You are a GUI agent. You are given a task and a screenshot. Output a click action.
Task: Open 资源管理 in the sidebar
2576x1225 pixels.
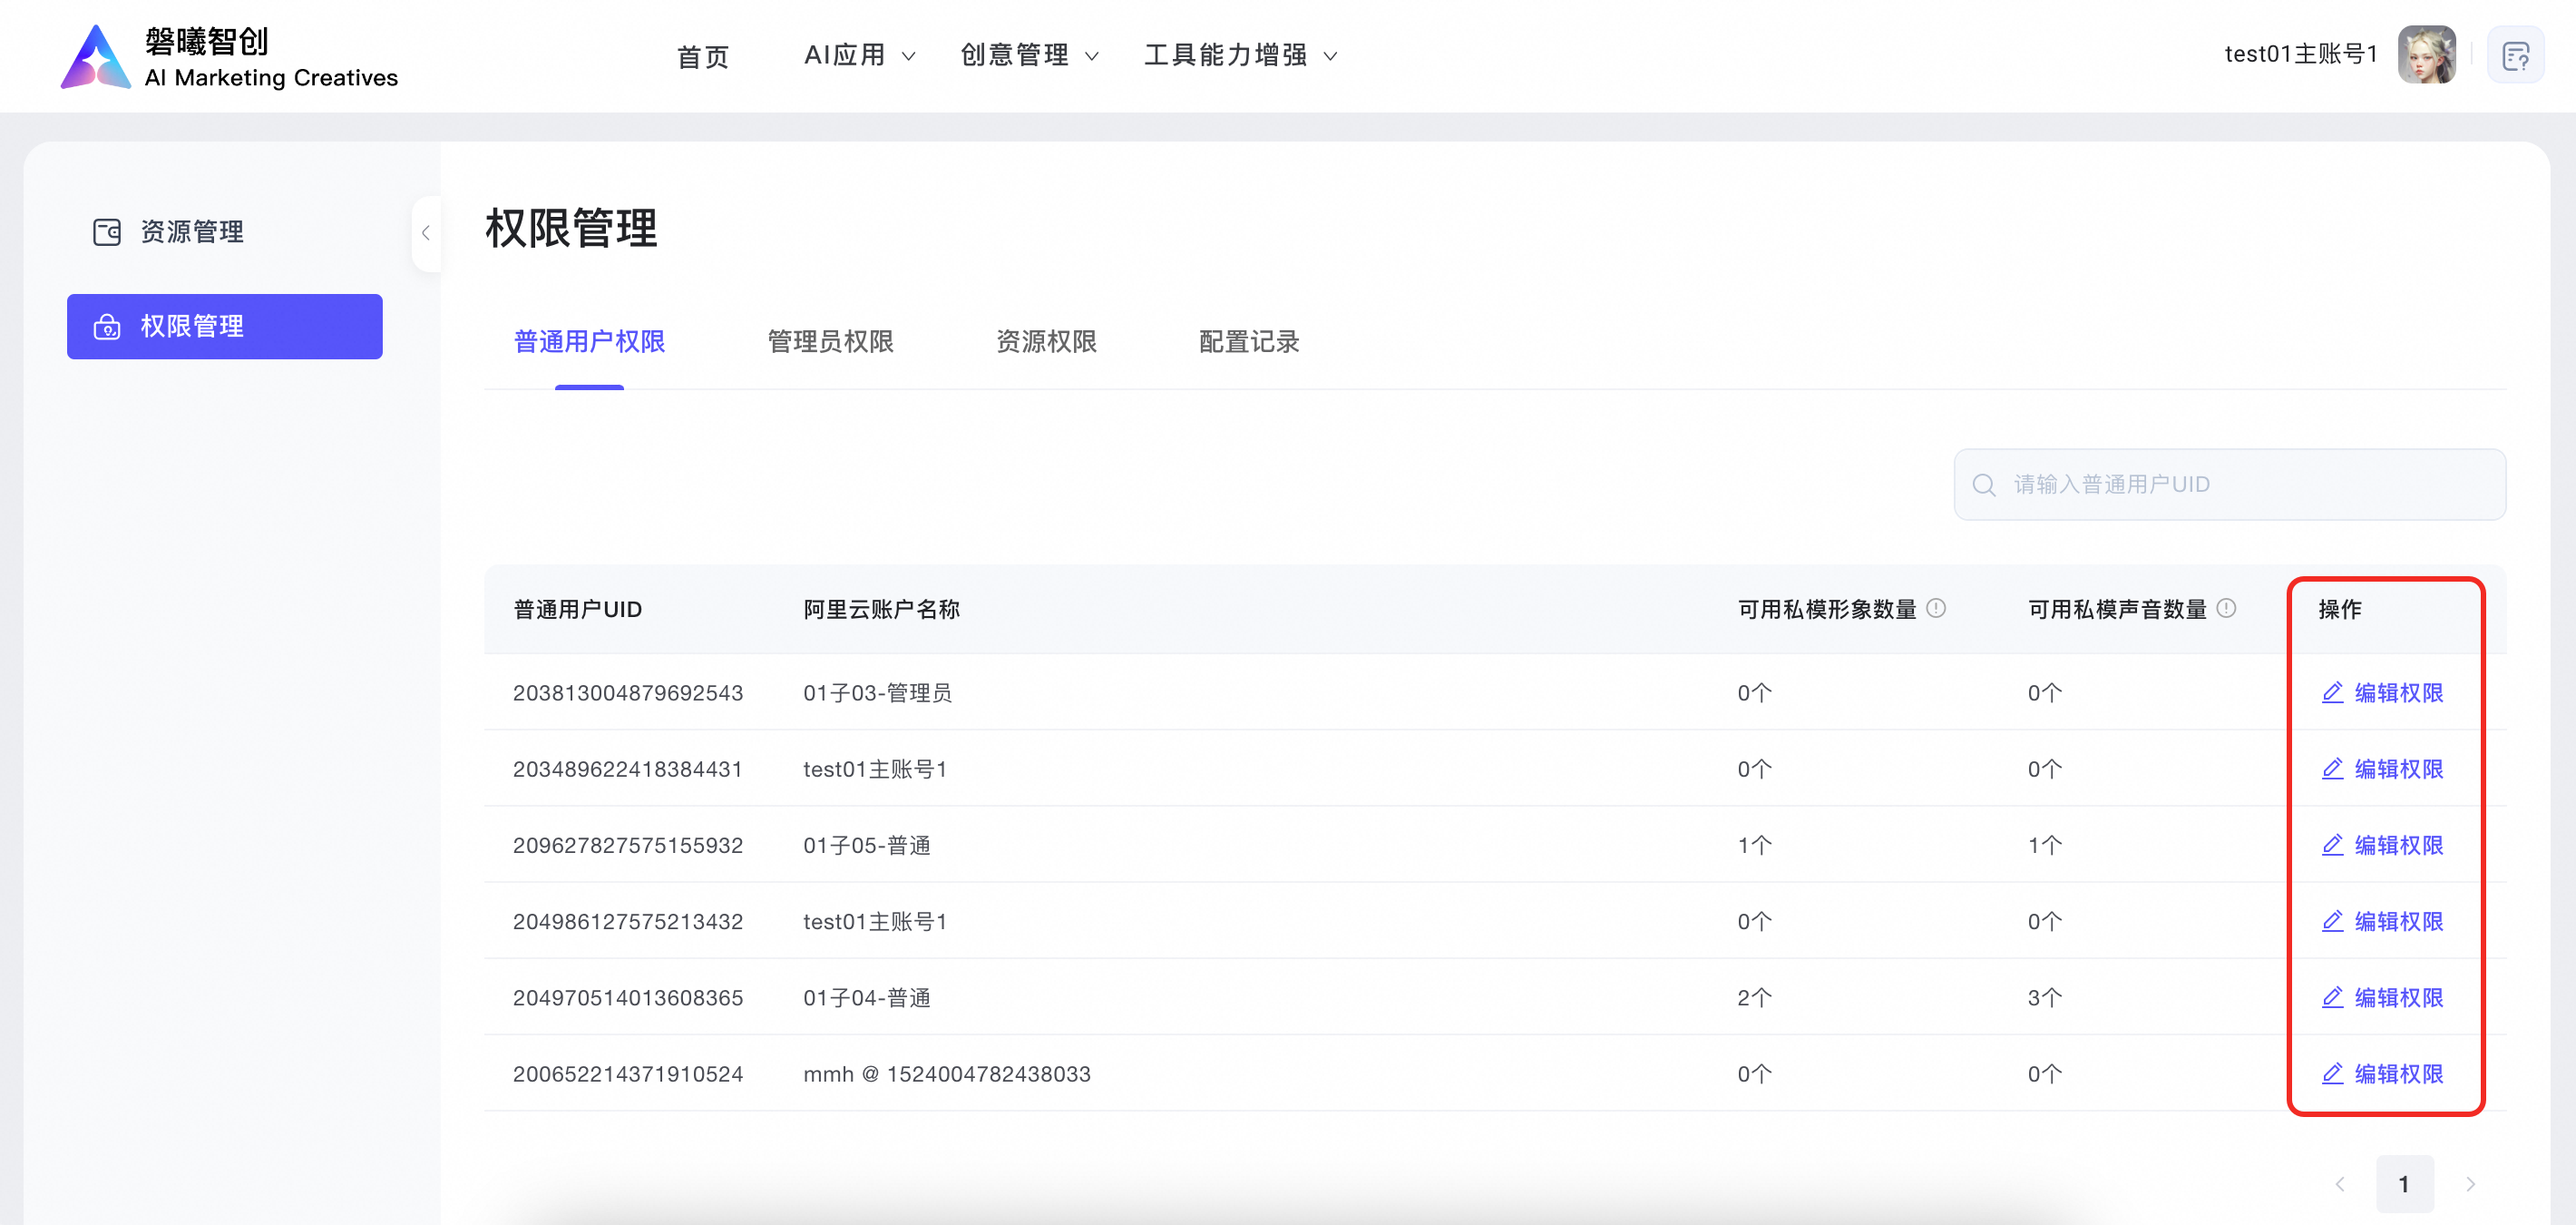[224, 232]
